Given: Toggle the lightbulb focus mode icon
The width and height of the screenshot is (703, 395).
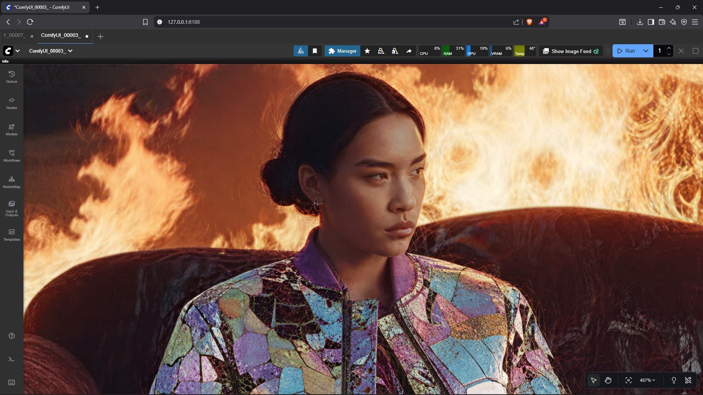Looking at the screenshot, I should 674,380.
